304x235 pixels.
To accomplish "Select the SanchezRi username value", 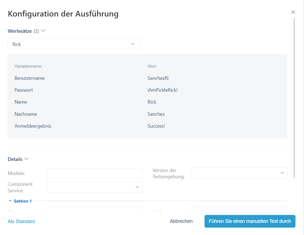I will pos(158,78).
